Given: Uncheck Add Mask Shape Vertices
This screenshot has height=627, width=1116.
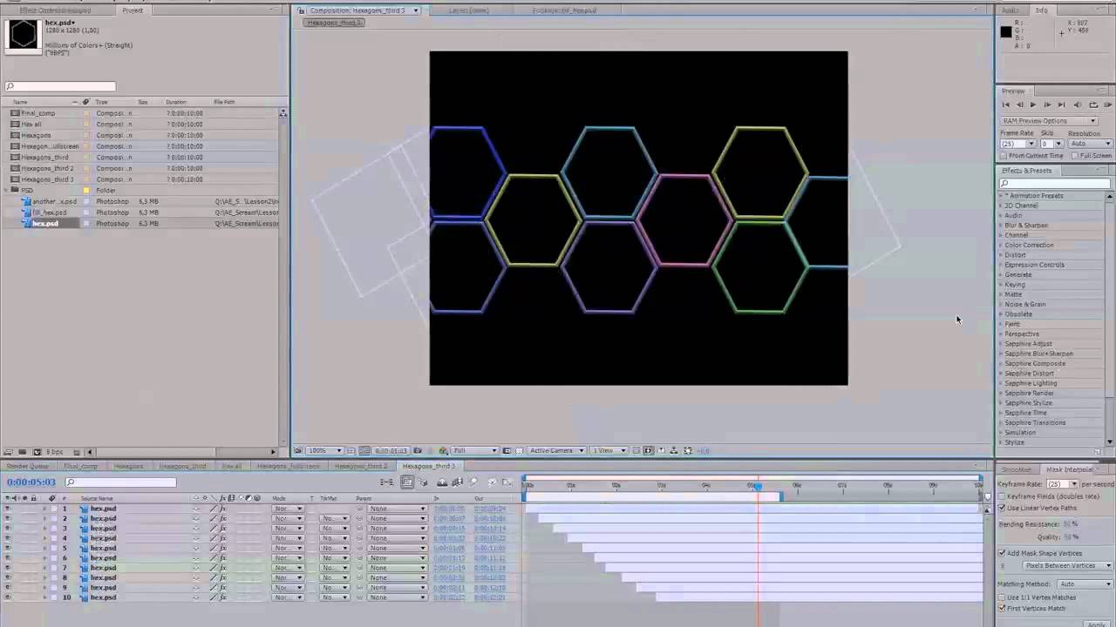Looking at the screenshot, I should click(1002, 553).
